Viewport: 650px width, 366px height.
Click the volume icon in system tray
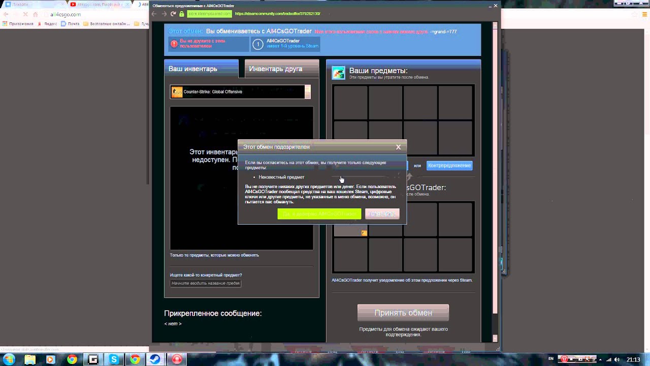[x=617, y=359]
